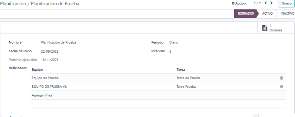Set status to Inactivo
The width and height of the screenshot is (295, 117).
tap(287, 14)
